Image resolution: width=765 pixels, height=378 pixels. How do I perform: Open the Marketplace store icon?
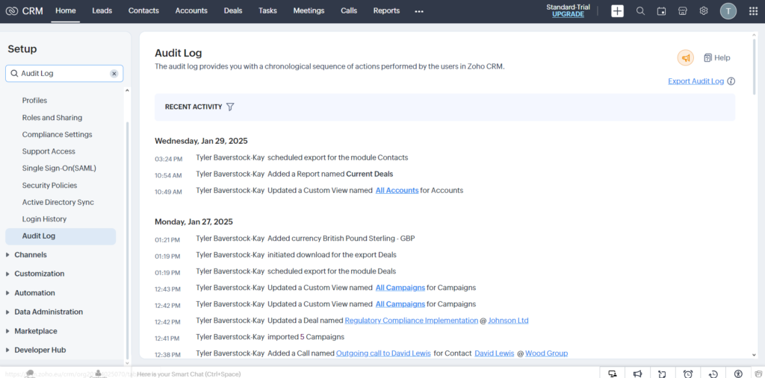click(683, 10)
